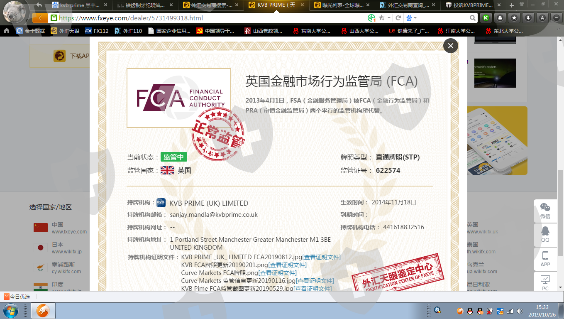The image size is (564, 319).
Task: Switch to the 外汇交易商查询 tab
Action: point(408,5)
